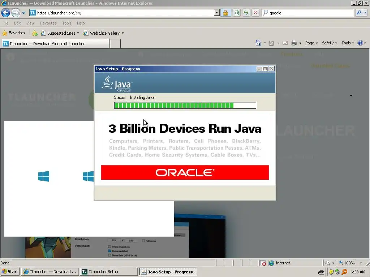This screenshot has height=277, width=370.
Task: Open the File menu
Action: click(5, 23)
